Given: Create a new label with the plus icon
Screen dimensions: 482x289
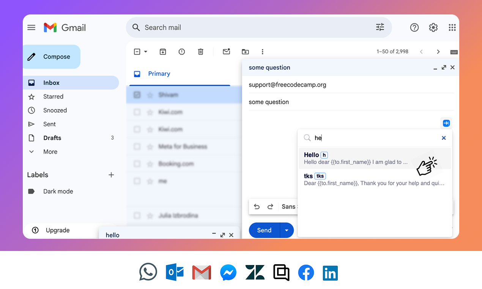Looking at the screenshot, I should tap(111, 175).
